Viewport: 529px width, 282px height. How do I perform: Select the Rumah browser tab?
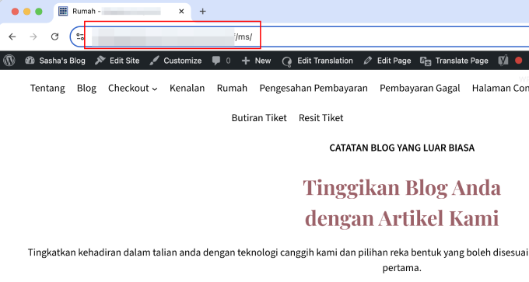pos(121,12)
